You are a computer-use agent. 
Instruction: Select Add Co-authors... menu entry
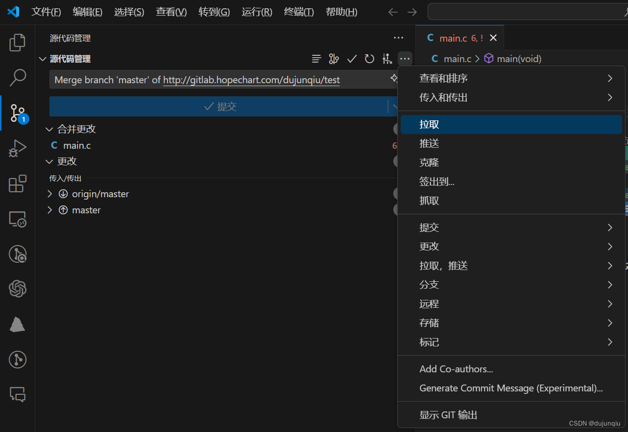tap(511, 369)
